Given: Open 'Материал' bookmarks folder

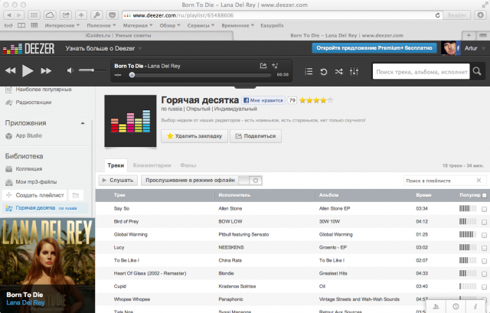Looking at the screenshot, I should pos(138,25).
